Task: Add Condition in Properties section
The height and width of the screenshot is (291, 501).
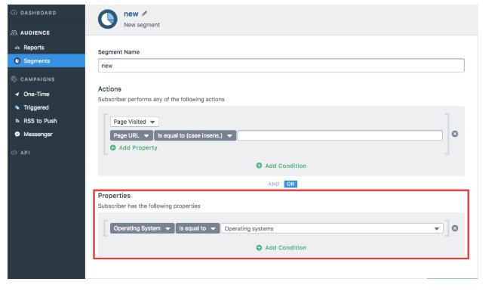Action: [281, 248]
